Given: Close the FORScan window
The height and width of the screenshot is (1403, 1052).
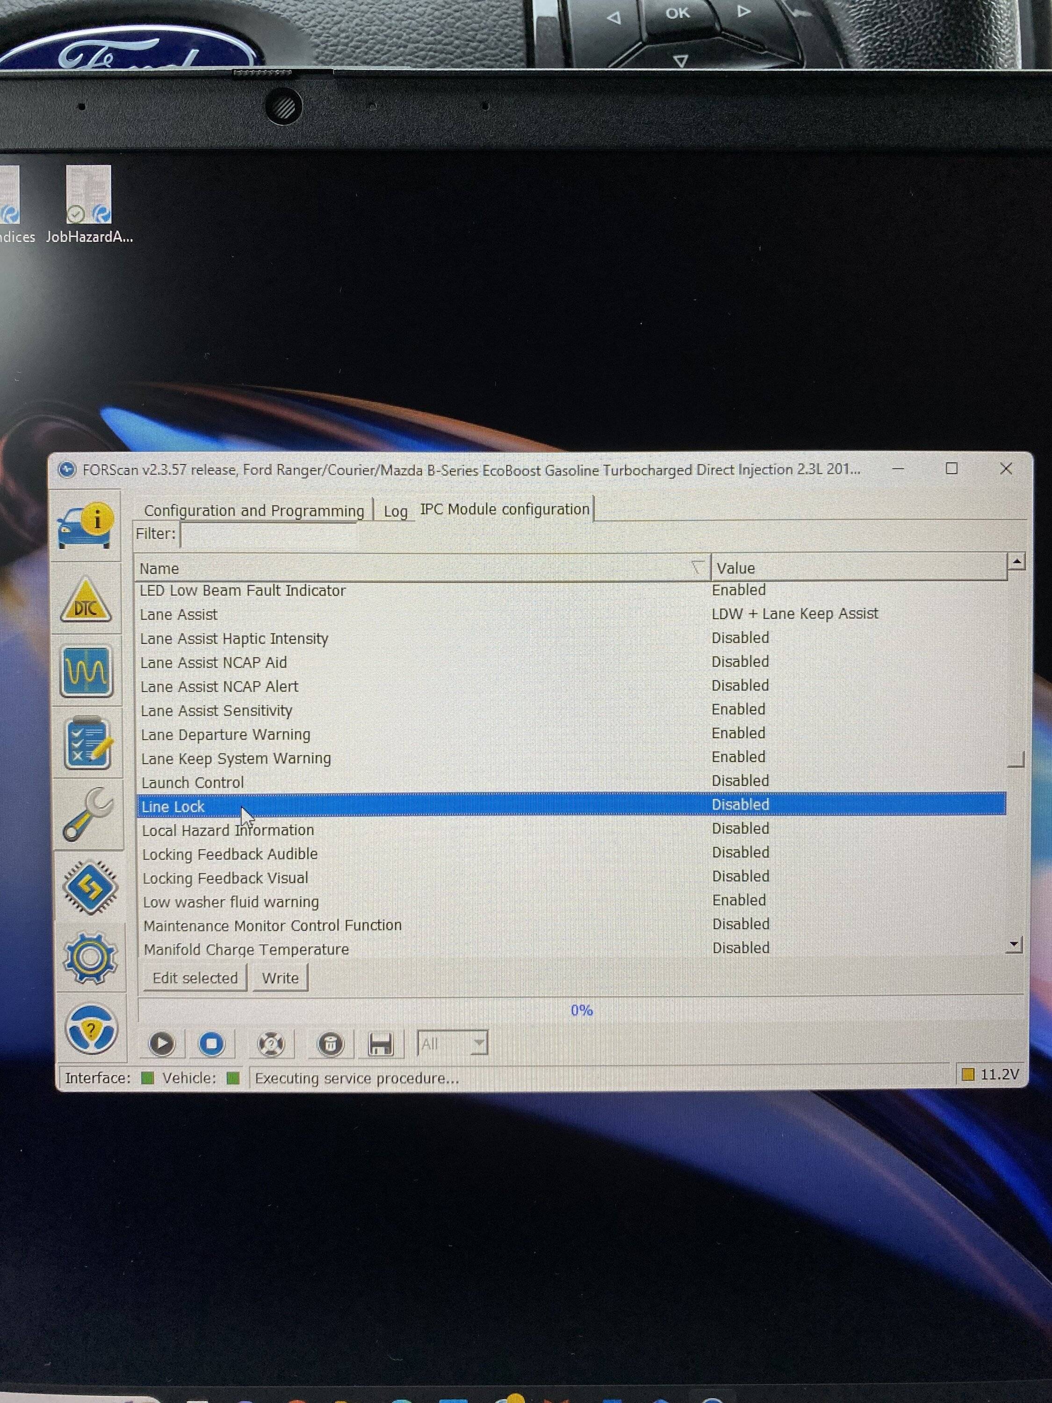Looking at the screenshot, I should coord(1006,469).
